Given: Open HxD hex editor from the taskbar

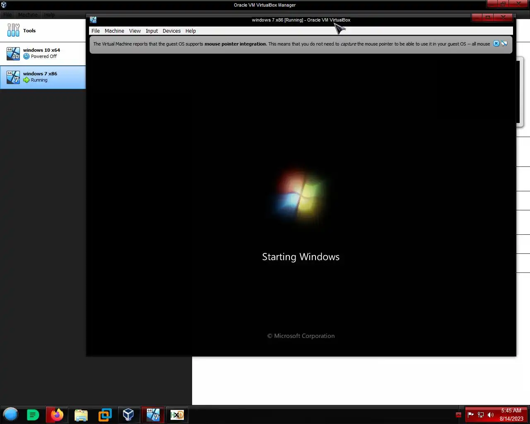Looking at the screenshot, I should tap(177, 414).
